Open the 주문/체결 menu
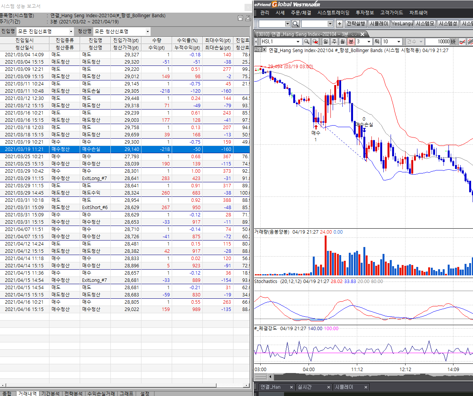Screen dimensions: 473x396 (301, 13)
